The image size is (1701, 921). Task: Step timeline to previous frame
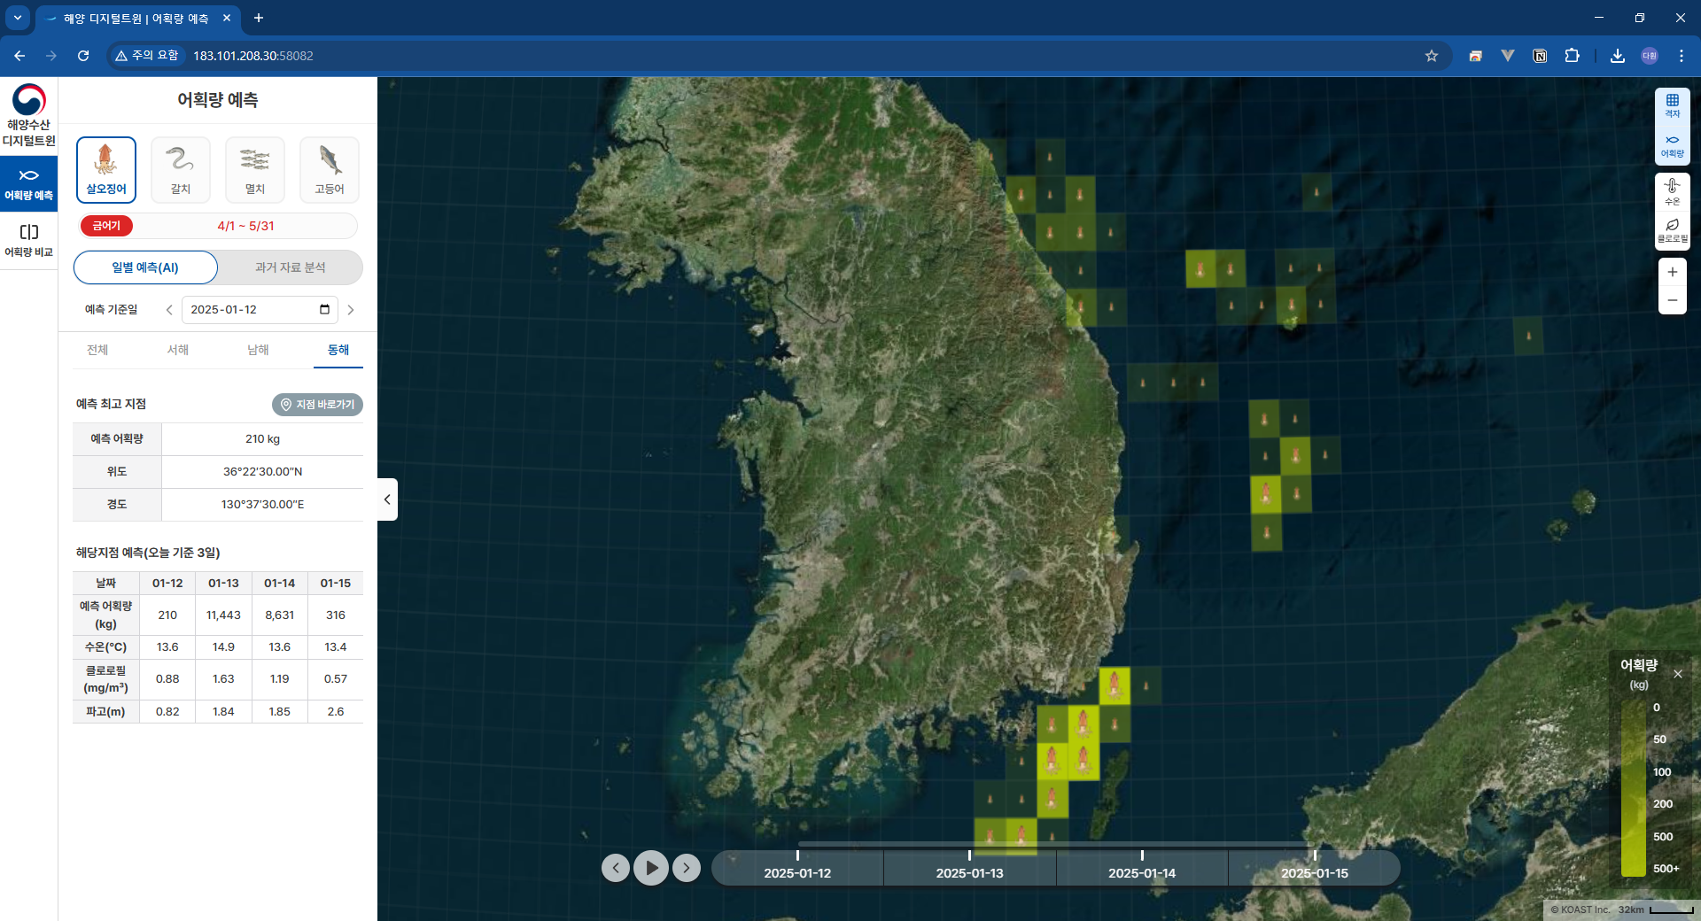pyautogui.click(x=616, y=868)
